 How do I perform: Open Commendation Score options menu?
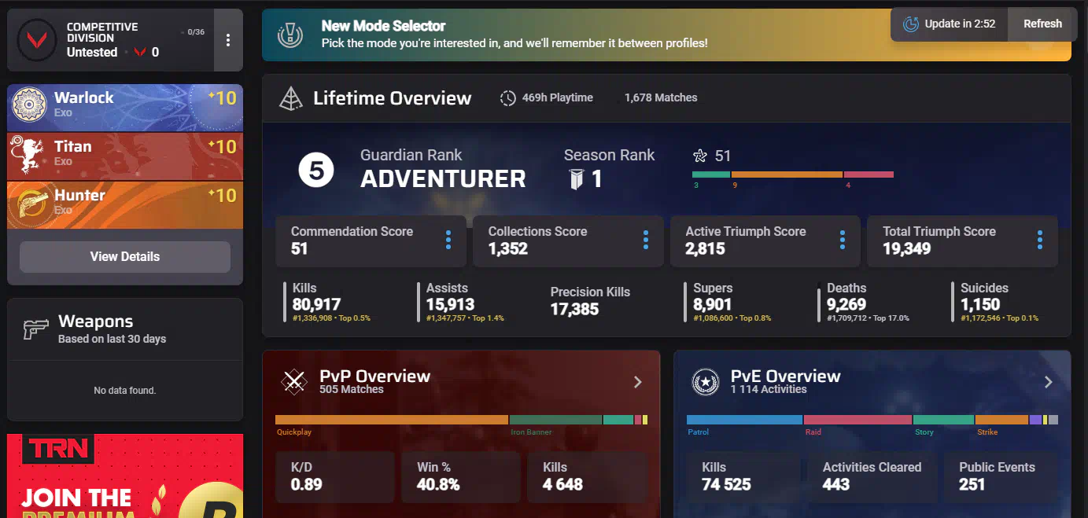click(448, 241)
